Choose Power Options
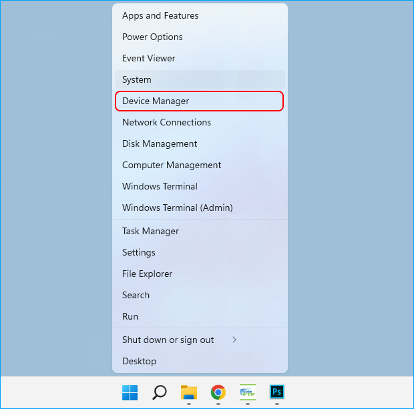This screenshot has height=409, width=414. tap(152, 37)
